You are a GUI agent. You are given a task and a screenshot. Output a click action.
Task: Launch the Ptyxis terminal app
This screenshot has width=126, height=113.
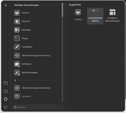click(37, 38)
